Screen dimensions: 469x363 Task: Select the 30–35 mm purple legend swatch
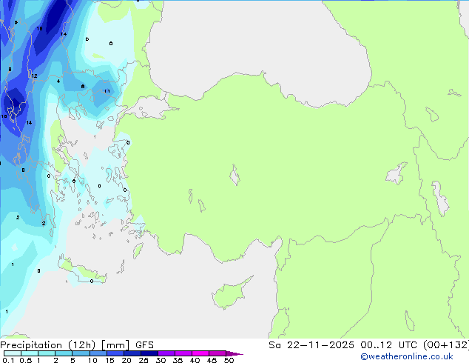tap(166, 353)
